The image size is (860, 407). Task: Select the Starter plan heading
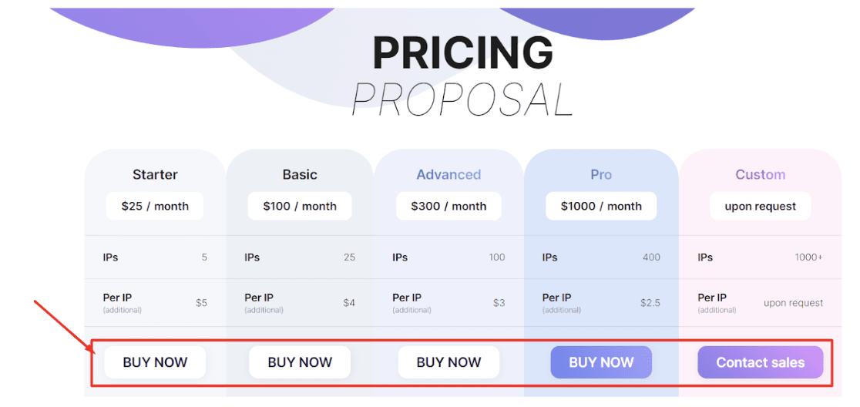(155, 175)
